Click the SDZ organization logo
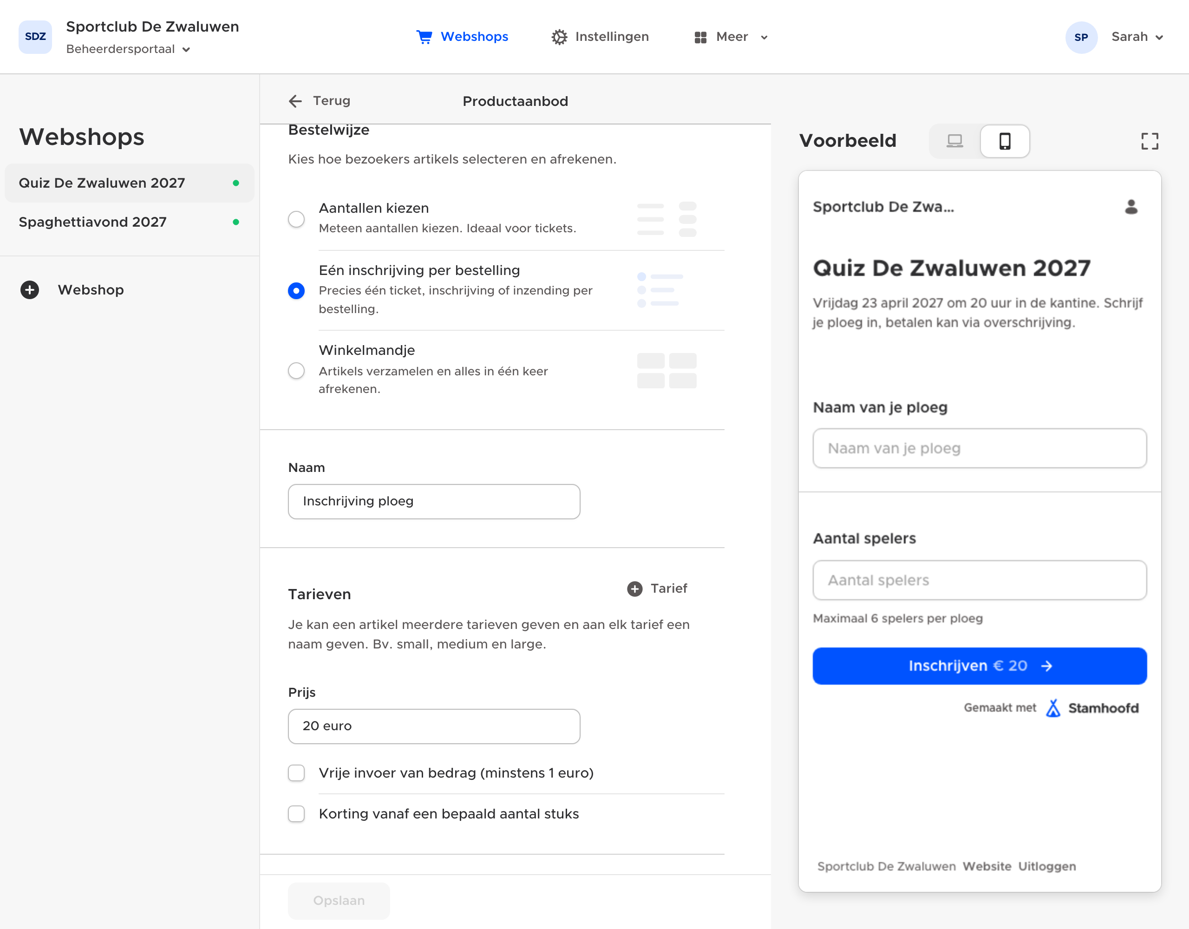The width and height of the screenshot is (1189, 929). coord(35,37)
